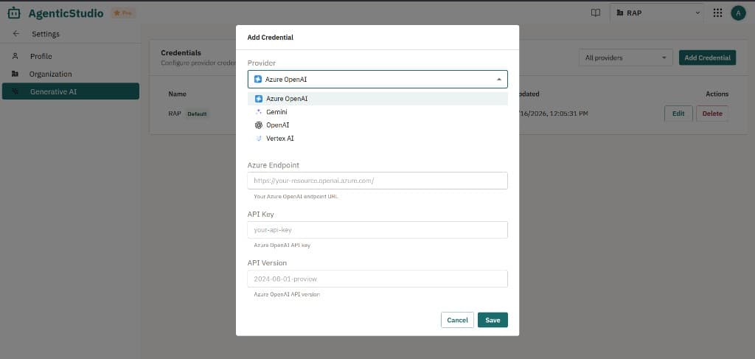Image resolution: width=755 pixels, height=359 pixels.
Task: Click the Add Credential dialog title
Action: click(270, 37)
